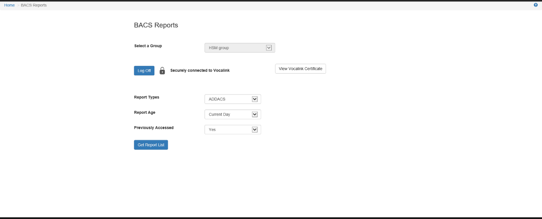Screen dimensions: 542x219
Task: Expand the ADDACS report types dropdown
Action: point(229,99)
